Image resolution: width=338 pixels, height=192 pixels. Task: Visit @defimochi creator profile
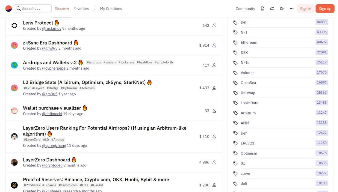click(x=52, y=114)
